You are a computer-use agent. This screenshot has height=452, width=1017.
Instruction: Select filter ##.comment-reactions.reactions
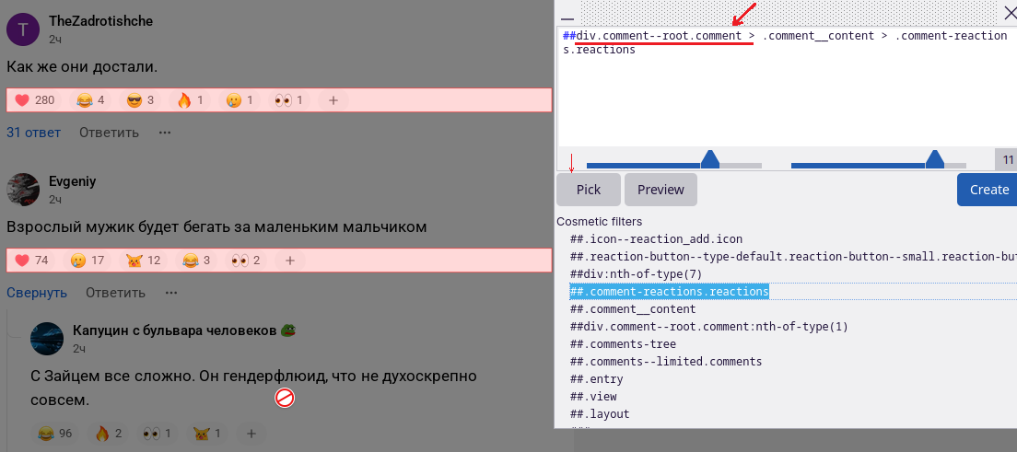[x=670, y=292]
